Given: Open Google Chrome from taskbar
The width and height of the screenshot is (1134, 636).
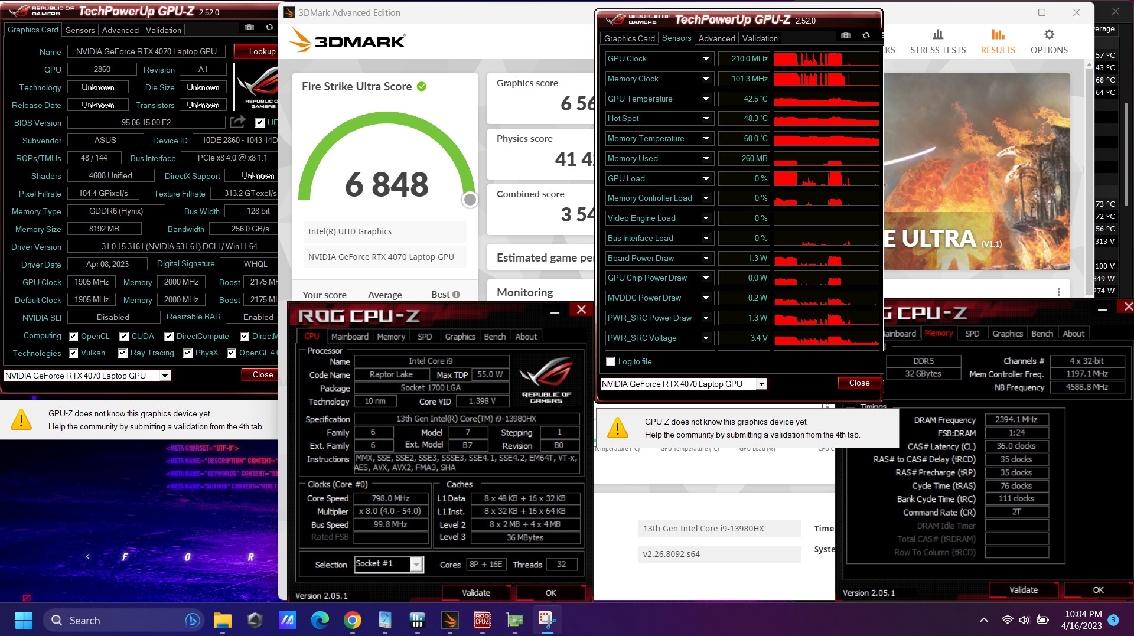Looking at the screenshot, I should click(353, 620).
